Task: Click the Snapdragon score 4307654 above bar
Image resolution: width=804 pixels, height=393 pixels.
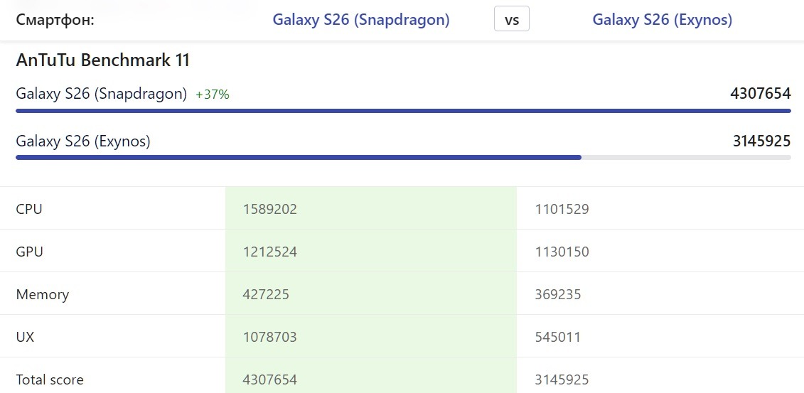Action: coord(761,94)
